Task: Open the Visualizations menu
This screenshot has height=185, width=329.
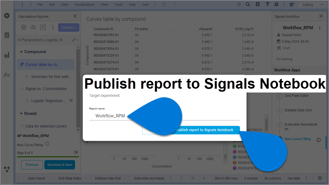Action: [84, 5]
